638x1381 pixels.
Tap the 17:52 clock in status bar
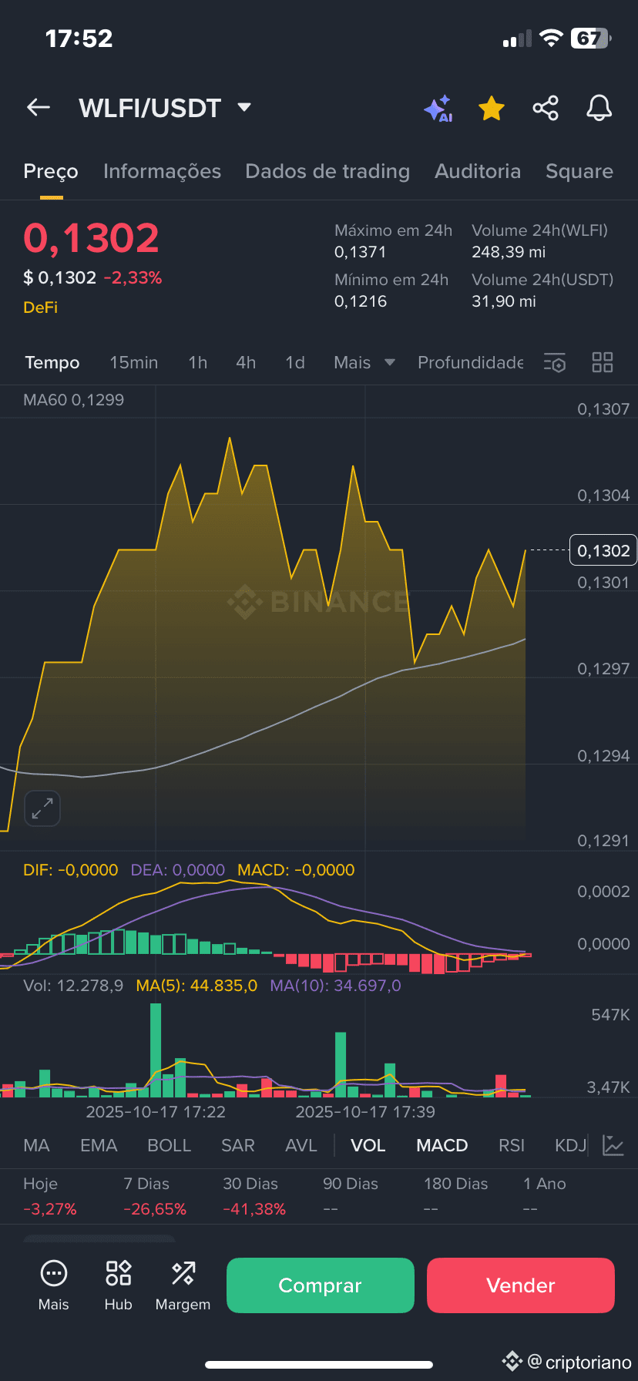[x=79, y=39]
